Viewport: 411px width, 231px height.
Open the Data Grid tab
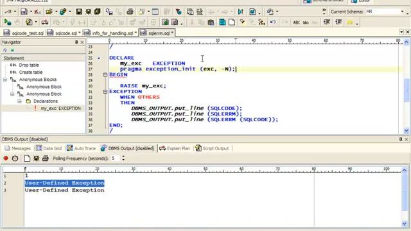click(49, 148)
